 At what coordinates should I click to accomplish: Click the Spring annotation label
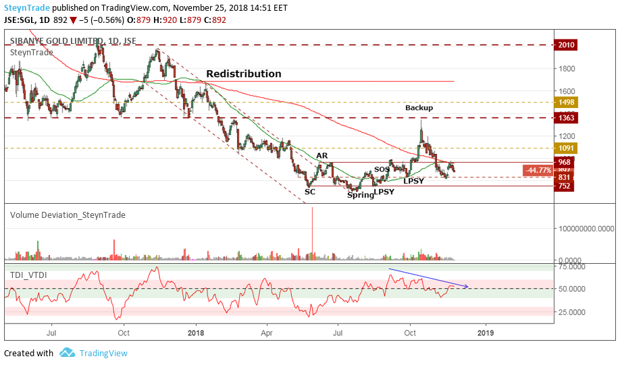360,195
